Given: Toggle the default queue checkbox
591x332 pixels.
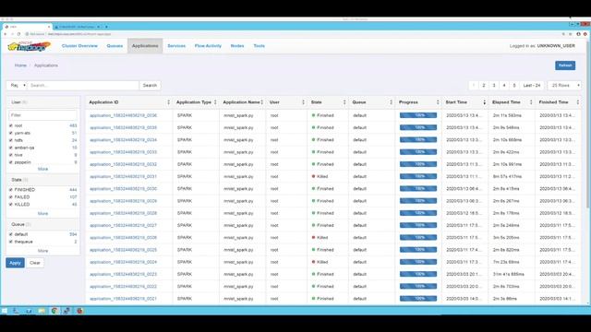Looking at the screenshot, I should click(x=10, y=234).
